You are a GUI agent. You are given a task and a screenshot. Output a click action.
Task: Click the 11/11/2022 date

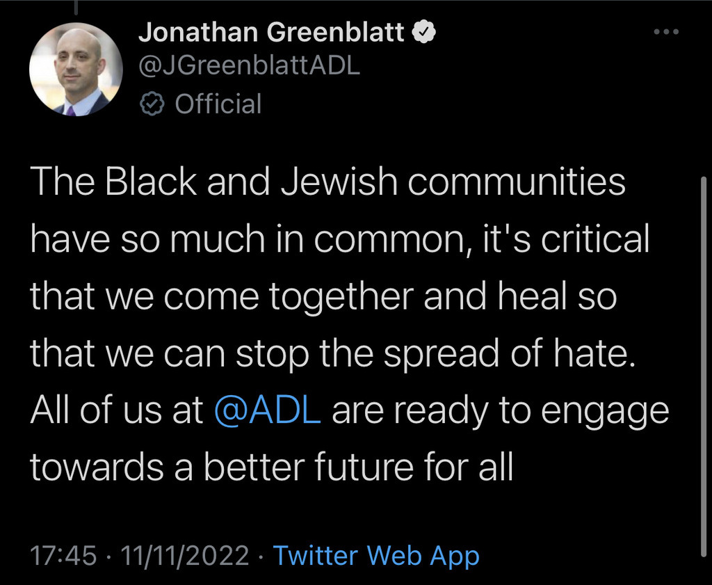pyautogui.click(x=185, y=556)
